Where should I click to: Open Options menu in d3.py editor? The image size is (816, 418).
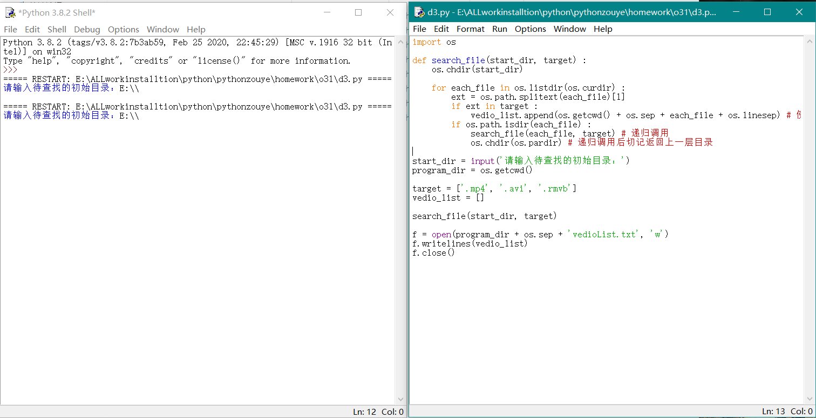531,29
